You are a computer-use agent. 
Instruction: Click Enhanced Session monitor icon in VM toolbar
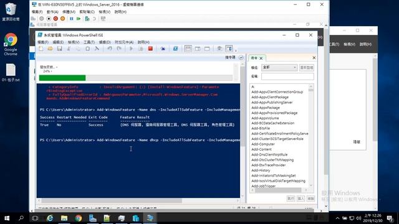103,19
